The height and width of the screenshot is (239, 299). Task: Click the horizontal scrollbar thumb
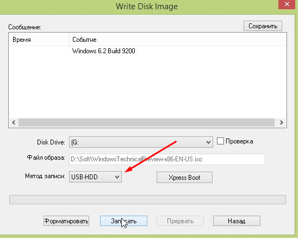tap(146, 122)
